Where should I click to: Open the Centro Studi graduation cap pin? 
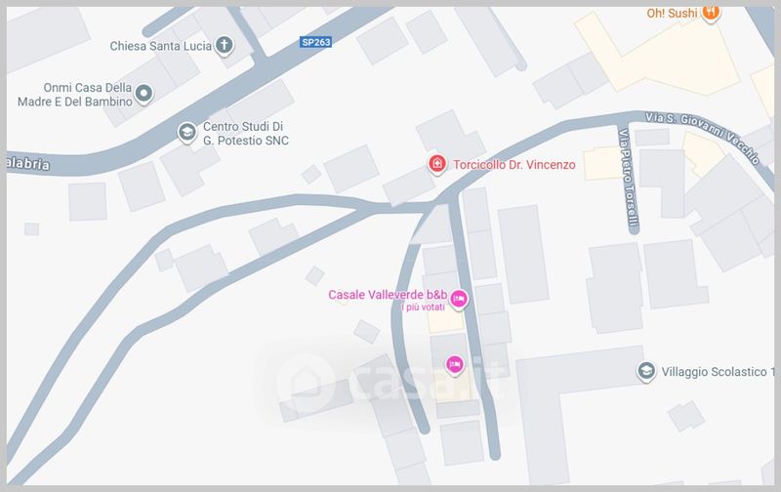point(186,133)
